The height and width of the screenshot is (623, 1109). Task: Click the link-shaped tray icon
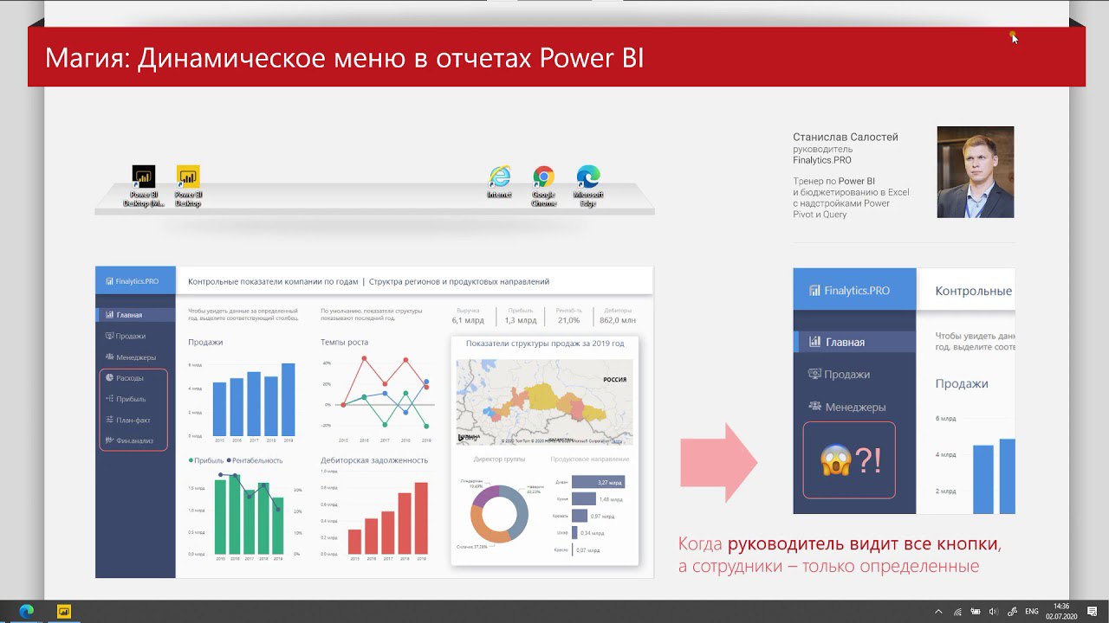click(x=1012, y=611)
